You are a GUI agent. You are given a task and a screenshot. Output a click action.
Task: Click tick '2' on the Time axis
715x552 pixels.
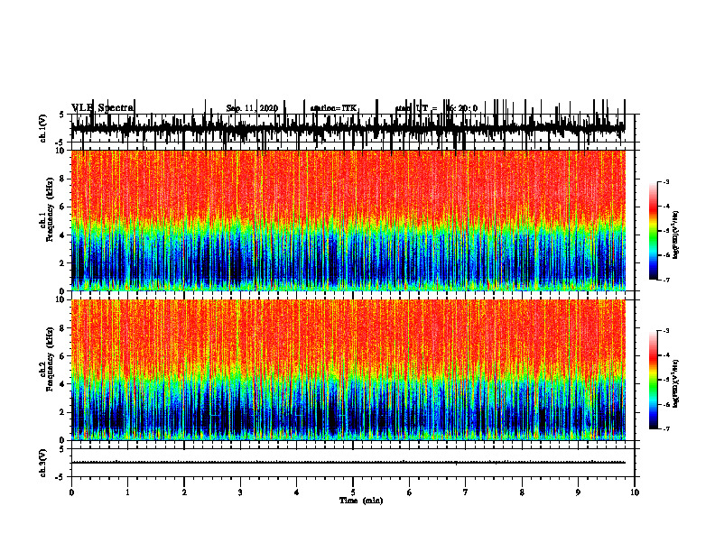coord(184,492)
